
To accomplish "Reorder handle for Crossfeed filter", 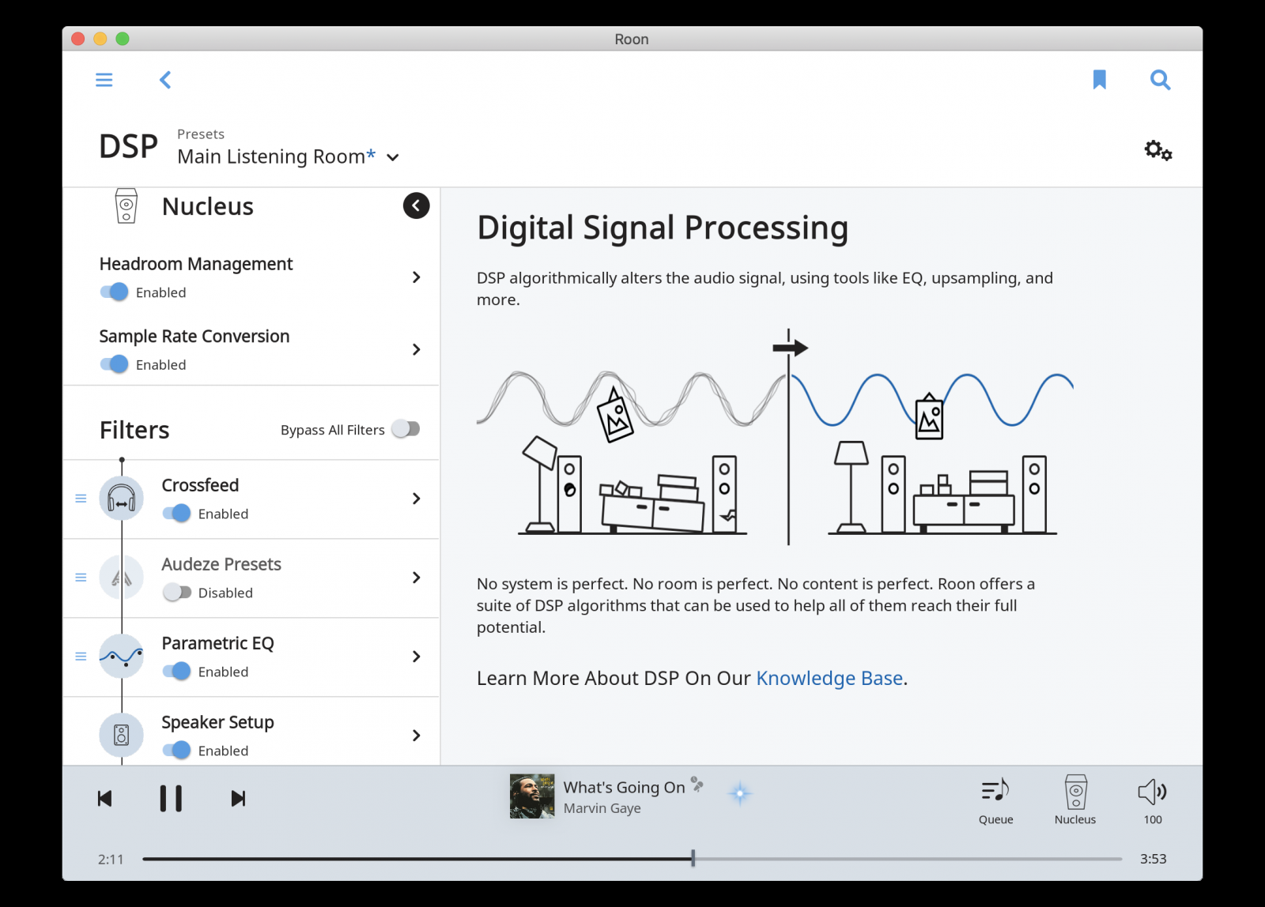I will click(x=81, y=499).
